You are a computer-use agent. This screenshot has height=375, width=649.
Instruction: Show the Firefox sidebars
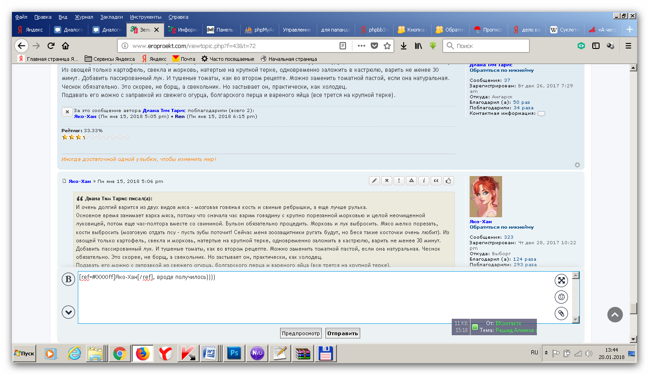tap(595, 46)
